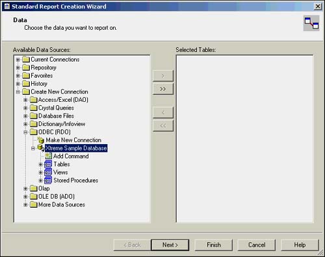The width and height of the screenshot is (325, 257).
Task: Select the Xtreme Sample Database label
Action: click(x=76, y=148)
